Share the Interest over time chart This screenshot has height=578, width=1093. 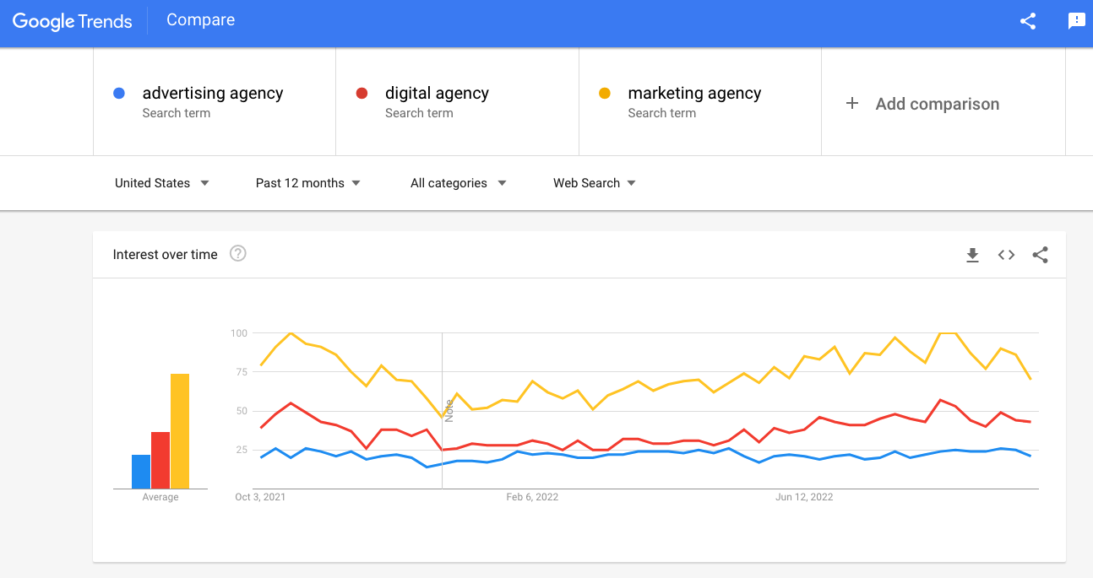(x=1040, y=255)
